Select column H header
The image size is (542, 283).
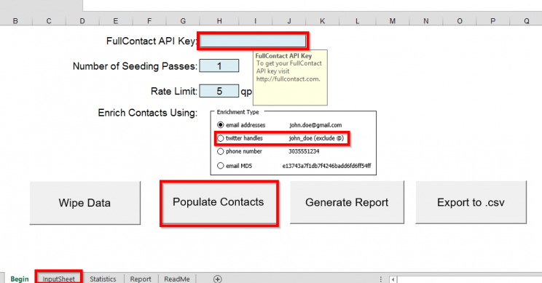(x=219, y=21)
